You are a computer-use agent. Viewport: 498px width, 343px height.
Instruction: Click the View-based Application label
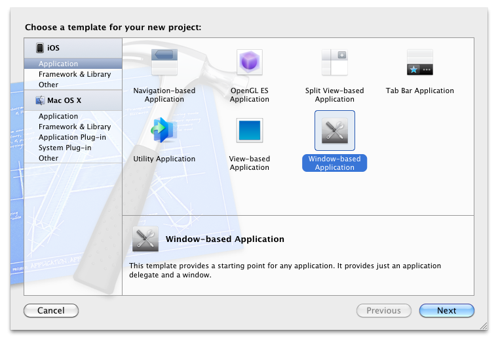(249, 163)
